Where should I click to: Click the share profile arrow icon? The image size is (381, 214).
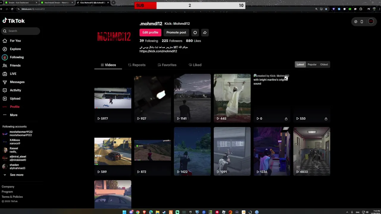205,32
